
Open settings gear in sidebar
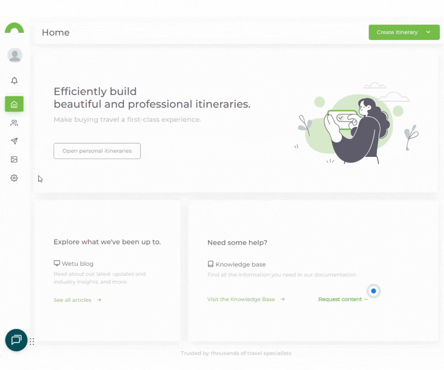tap(14, 178)
